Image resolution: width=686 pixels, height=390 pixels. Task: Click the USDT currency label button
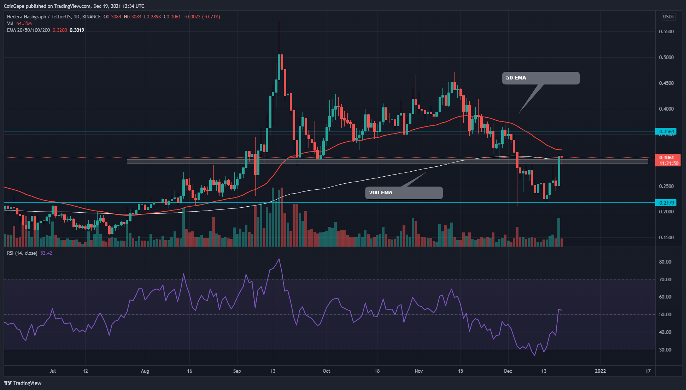[668, 17]
